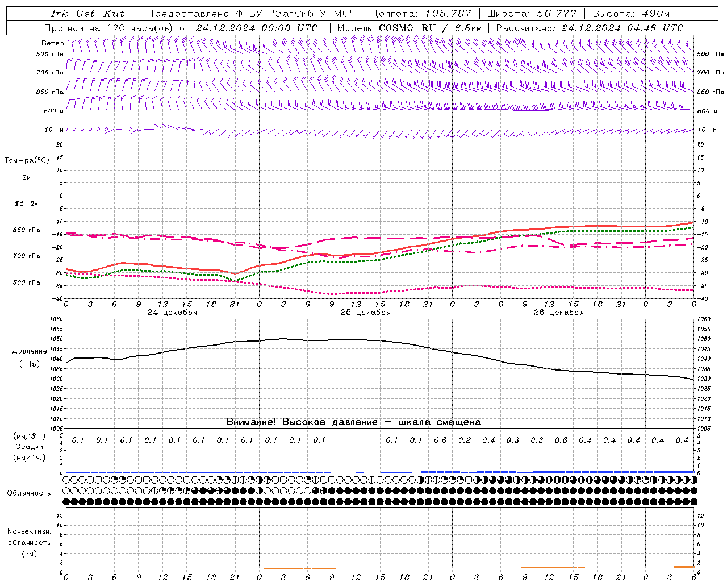Click the 0.2 precipitation value
The width and height of the screenshot is (727, 582).
[465, 440]
